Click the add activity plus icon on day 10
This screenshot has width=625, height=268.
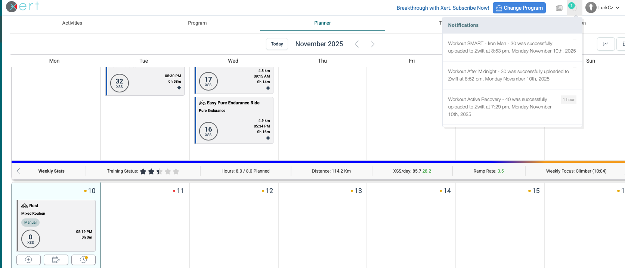[28, 260]
